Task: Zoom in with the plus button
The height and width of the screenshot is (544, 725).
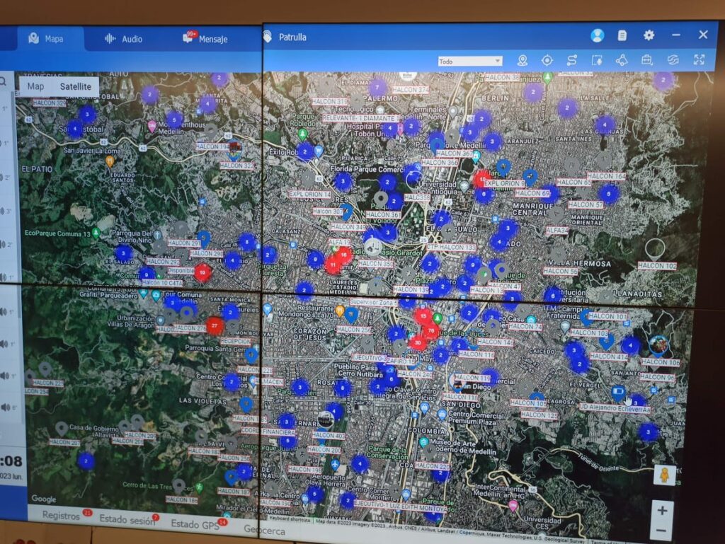Action: coord(662,510)
